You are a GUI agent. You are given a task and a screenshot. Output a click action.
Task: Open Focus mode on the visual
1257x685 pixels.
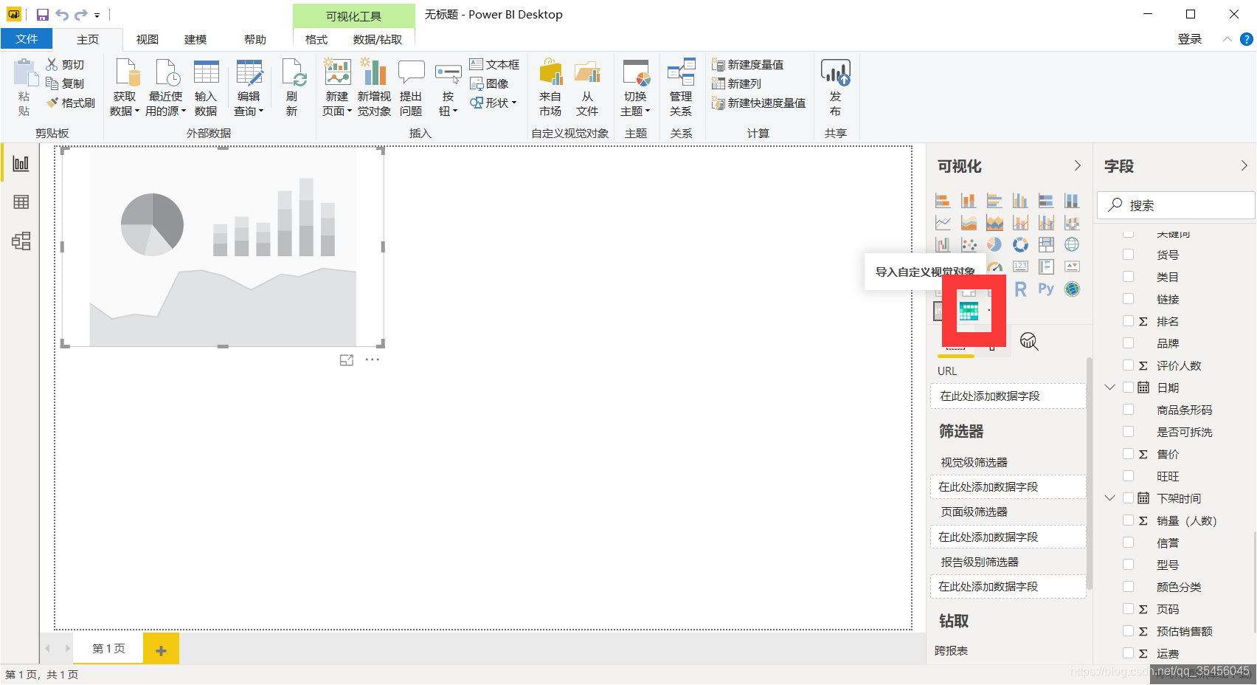pos(347,360)
